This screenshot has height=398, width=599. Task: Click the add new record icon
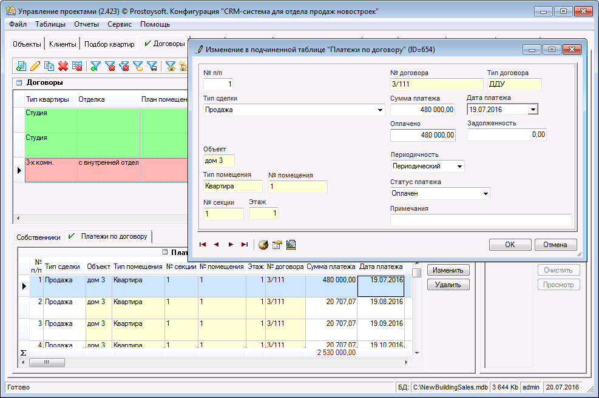click(21, 67)
